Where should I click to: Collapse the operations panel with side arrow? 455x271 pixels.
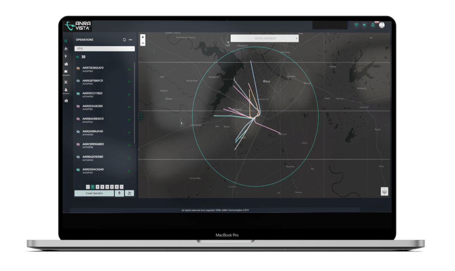coord(140,116)
